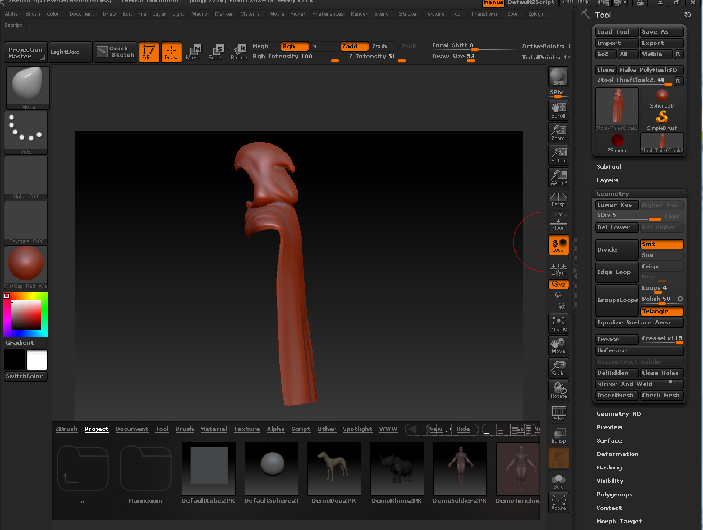Click the Close Holes button
The width and height of the screenshot is (703, 530).
(x=662, y=373)
